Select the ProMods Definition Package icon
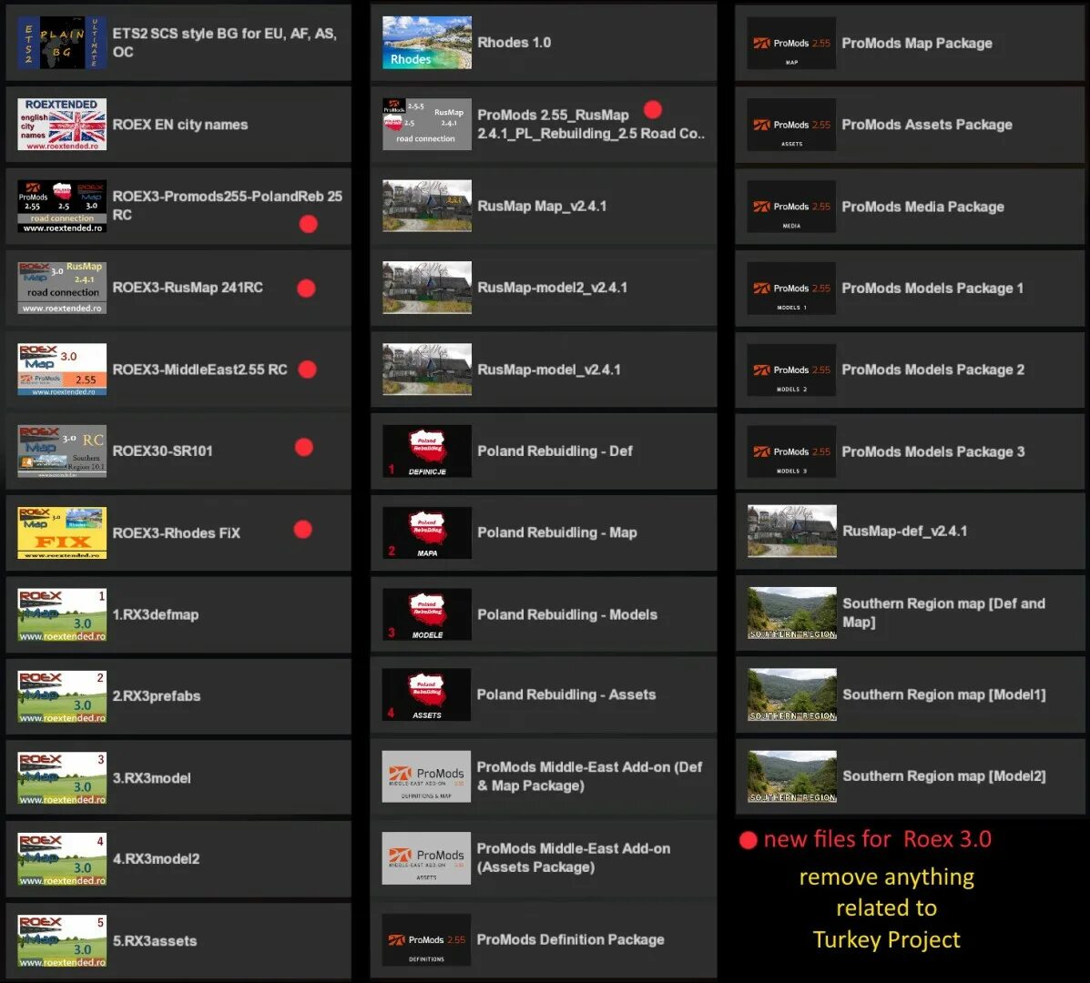Image resolution: width=1090 pixels, height=983 pixels. coord(426,940)
